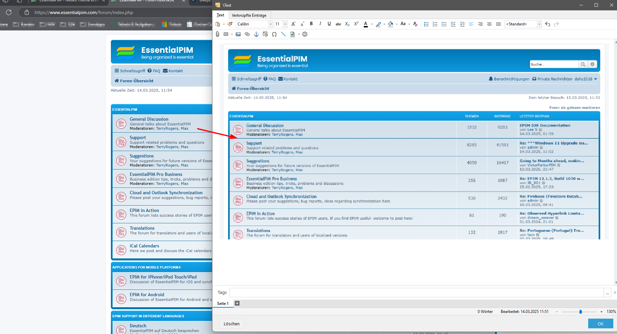
Task: Insert a numbered list
Action: point(435,24)
